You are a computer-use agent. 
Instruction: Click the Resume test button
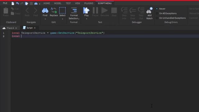pos(104,12)
